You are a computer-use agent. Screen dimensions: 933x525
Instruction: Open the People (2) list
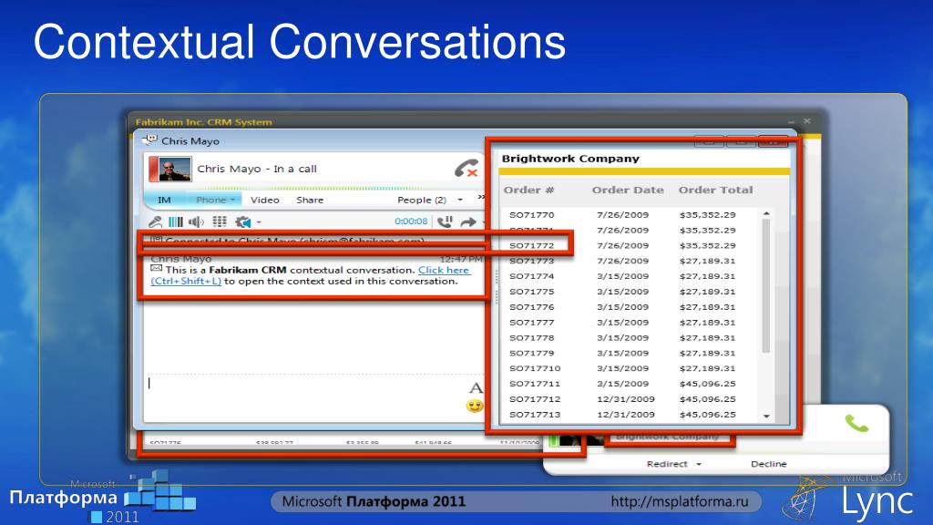[422, 200]
